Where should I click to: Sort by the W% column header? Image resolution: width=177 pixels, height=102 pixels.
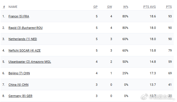[126, 7]
